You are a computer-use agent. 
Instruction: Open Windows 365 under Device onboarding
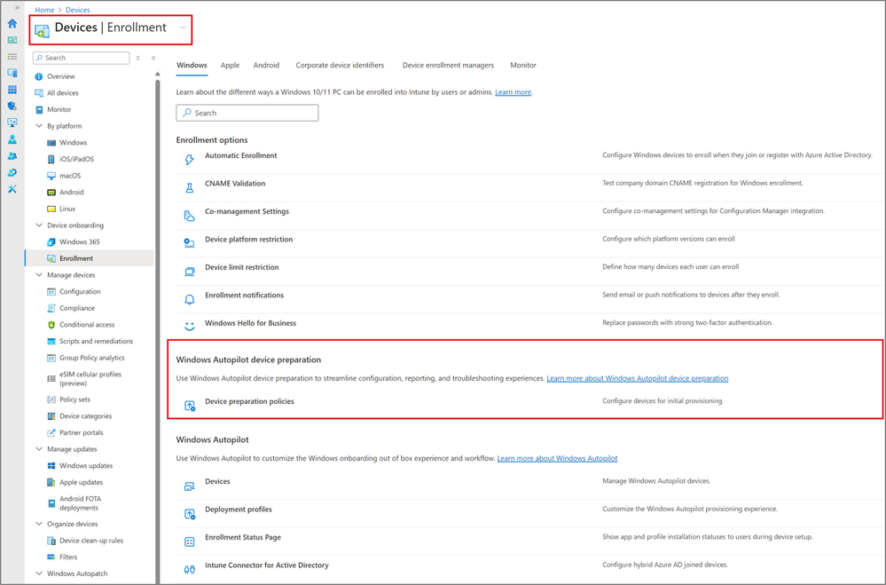click(80, 241)
